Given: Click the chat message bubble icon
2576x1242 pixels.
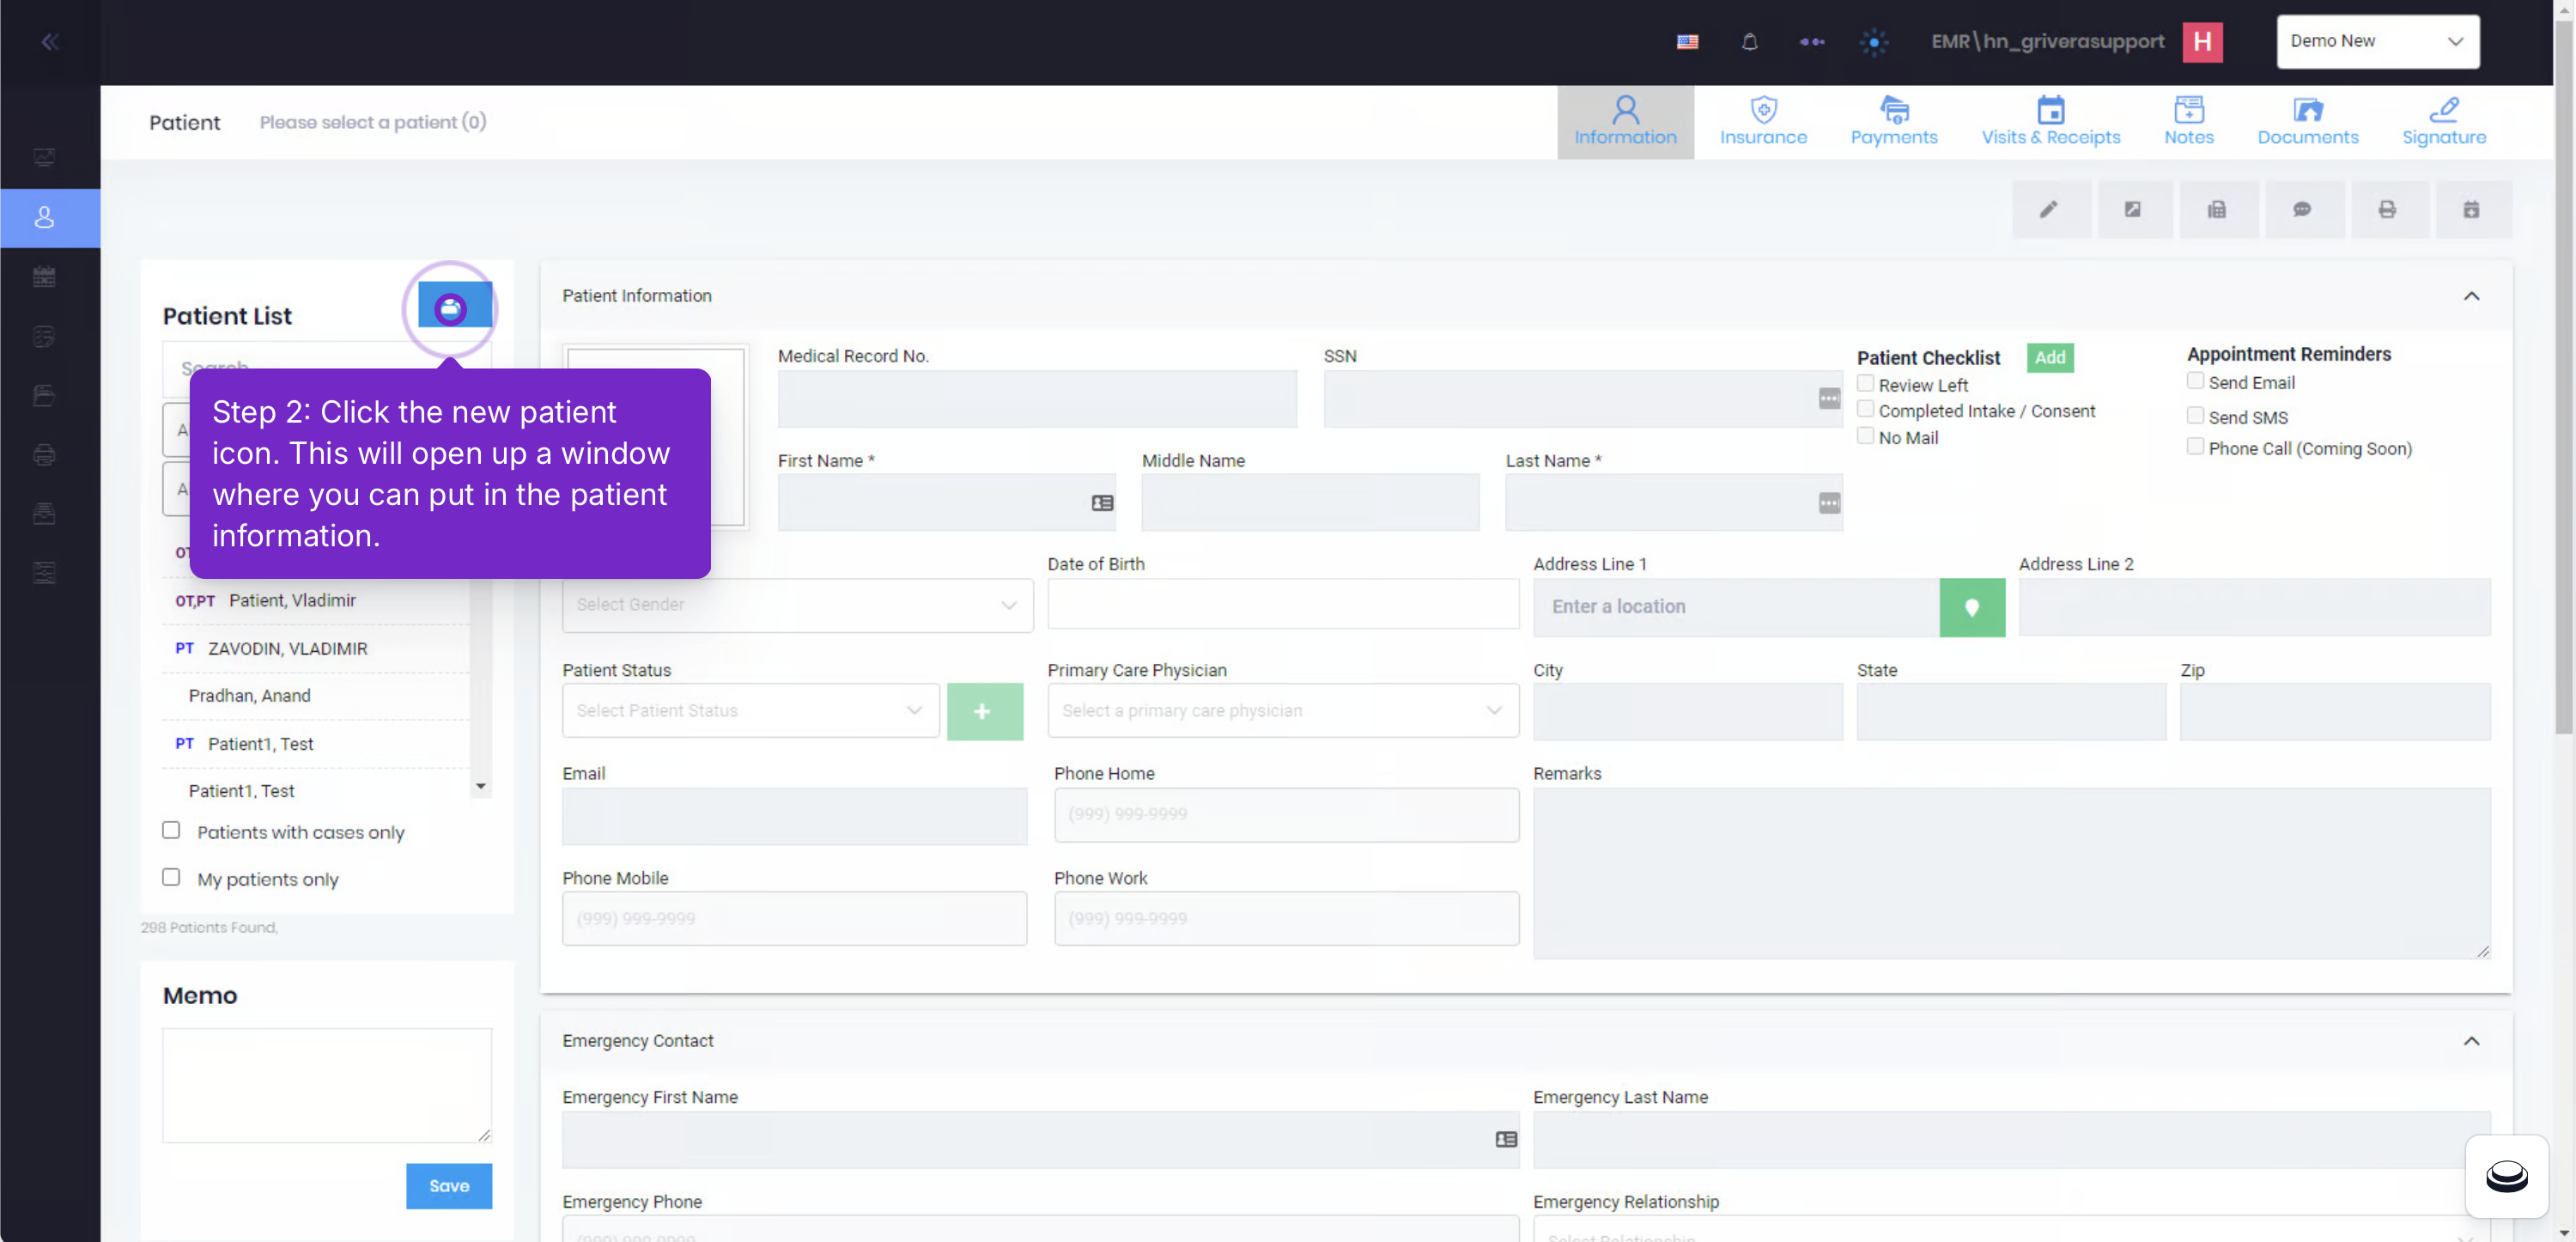Looking at the screenshot, I should (2302, 209).
